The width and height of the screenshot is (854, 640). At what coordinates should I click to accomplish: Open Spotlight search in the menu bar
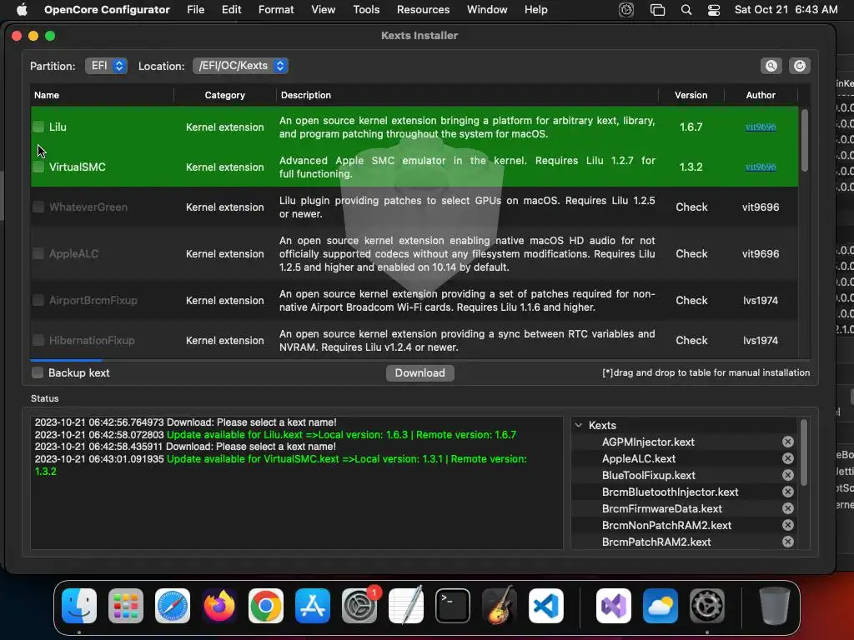(686, 10)
